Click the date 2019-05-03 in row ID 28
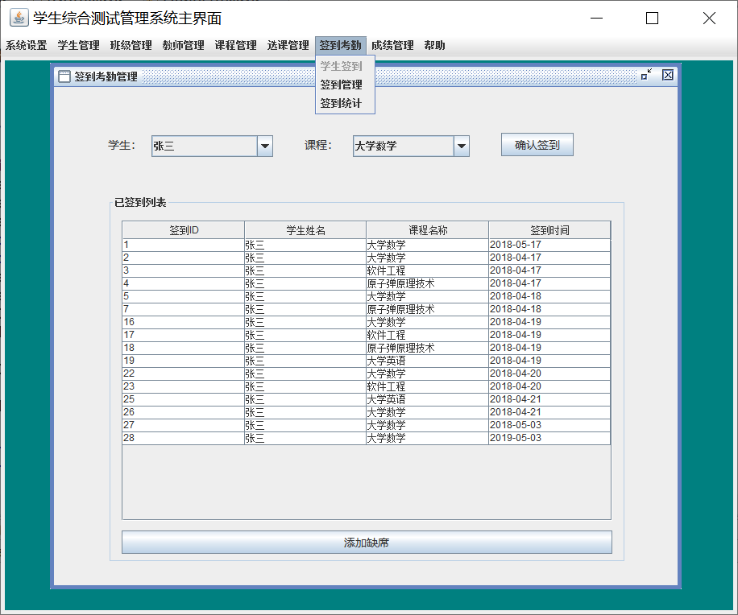 tap(516, 438)
